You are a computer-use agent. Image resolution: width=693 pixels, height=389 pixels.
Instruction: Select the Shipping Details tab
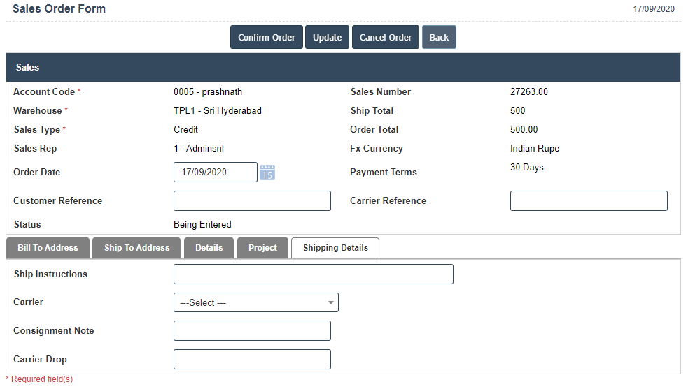point(335,248)
